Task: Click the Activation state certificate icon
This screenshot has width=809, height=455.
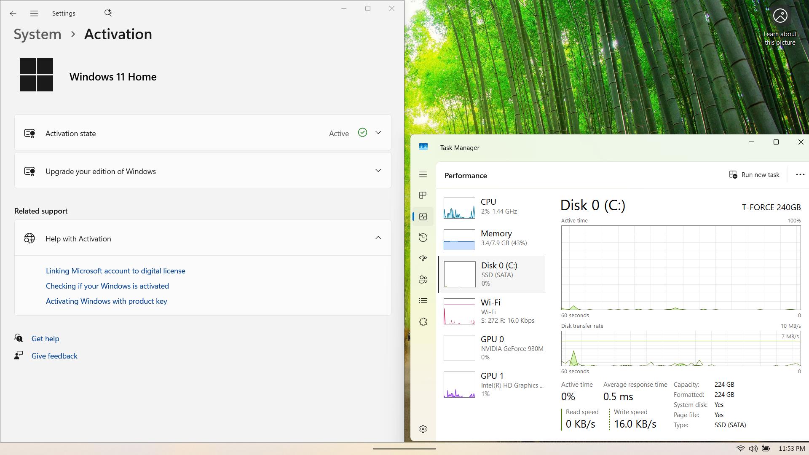Action: point(29,134)
